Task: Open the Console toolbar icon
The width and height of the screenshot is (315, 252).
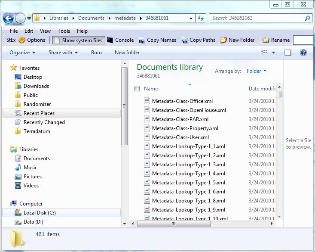Action: coord(110,40)
